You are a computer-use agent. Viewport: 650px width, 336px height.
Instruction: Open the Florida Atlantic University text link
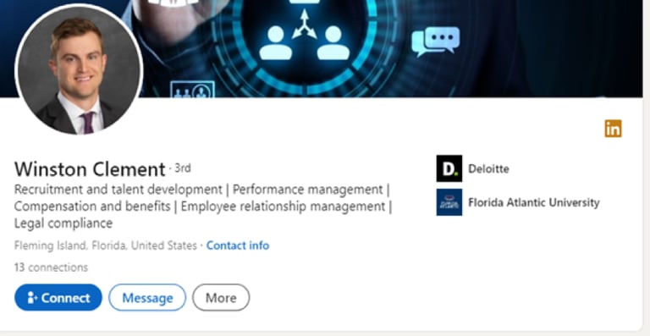click(x=533, y=202)
